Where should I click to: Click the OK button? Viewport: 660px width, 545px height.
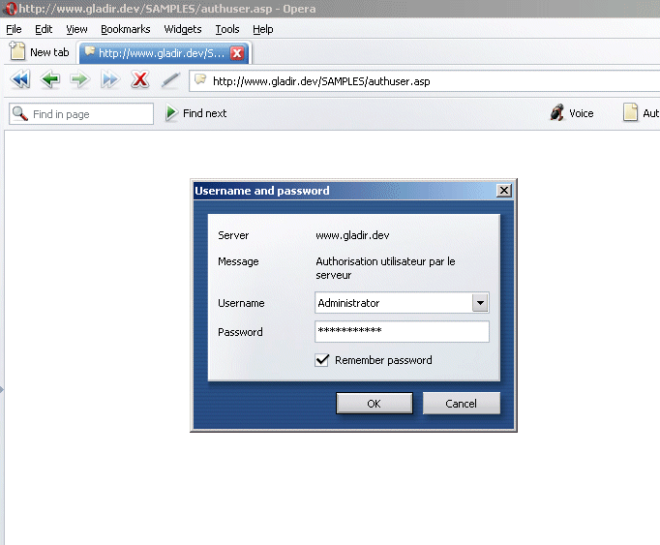[375, 403]
